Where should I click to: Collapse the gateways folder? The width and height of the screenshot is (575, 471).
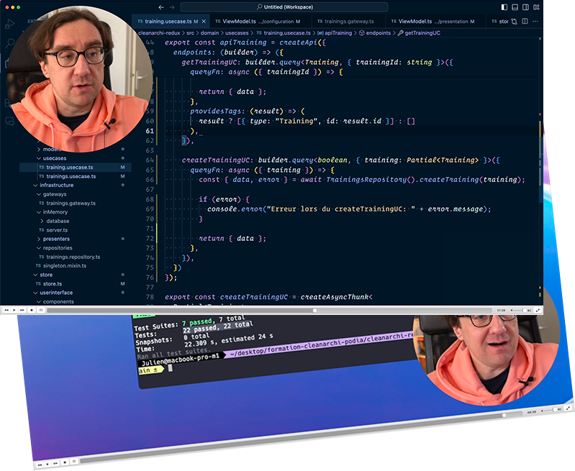coord(55,194)
